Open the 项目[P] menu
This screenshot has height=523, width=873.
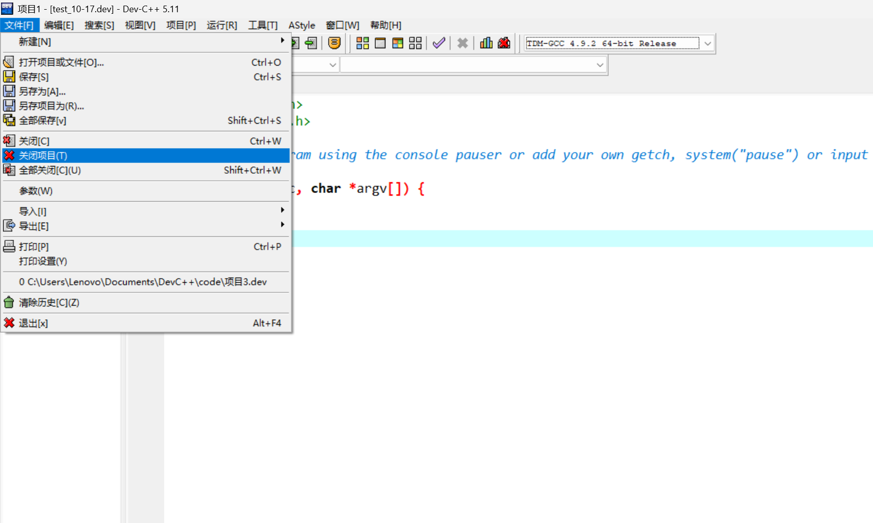[x=181, y=25]
